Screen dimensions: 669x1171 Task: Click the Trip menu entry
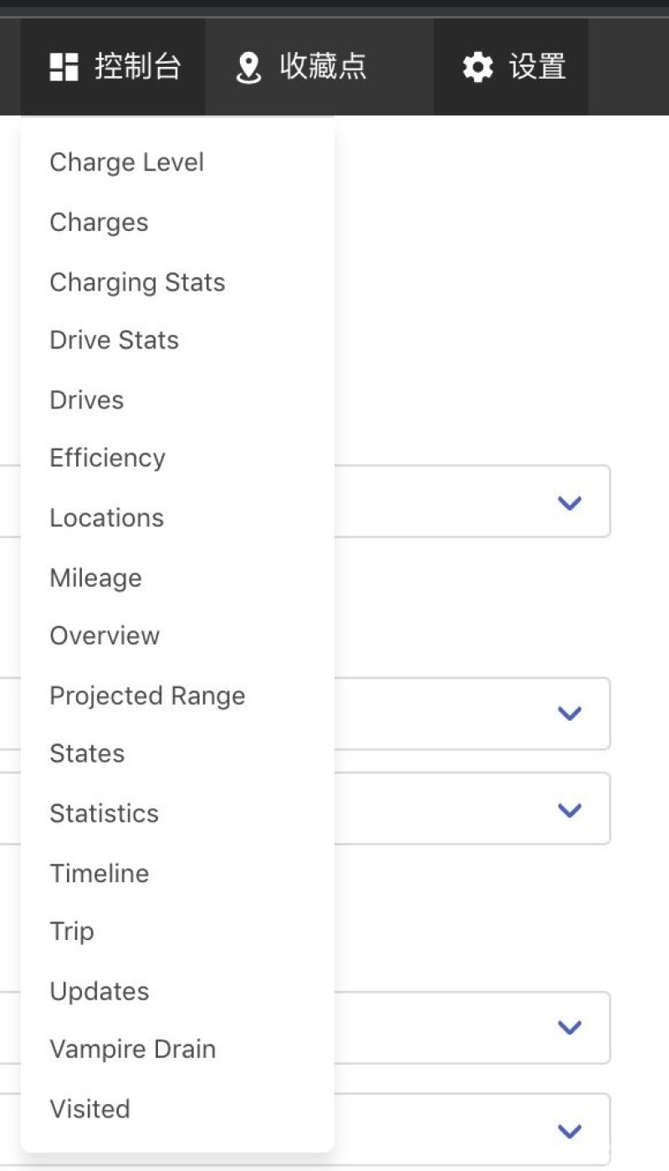pos(72,932)
